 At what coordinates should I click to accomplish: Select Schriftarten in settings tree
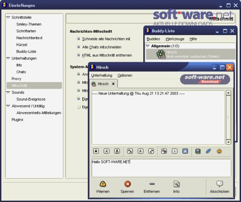(x=26, y=31)
